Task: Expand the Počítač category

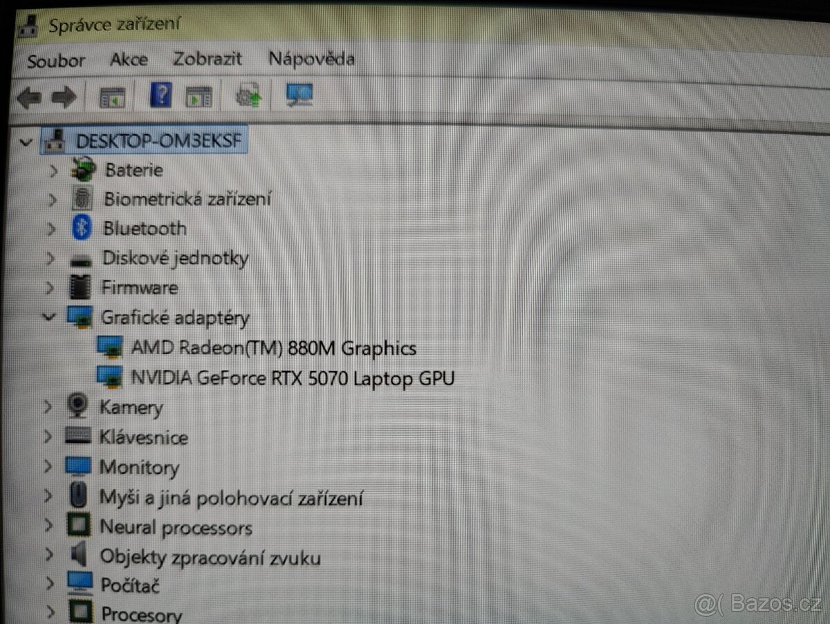Action: [50, 584]
